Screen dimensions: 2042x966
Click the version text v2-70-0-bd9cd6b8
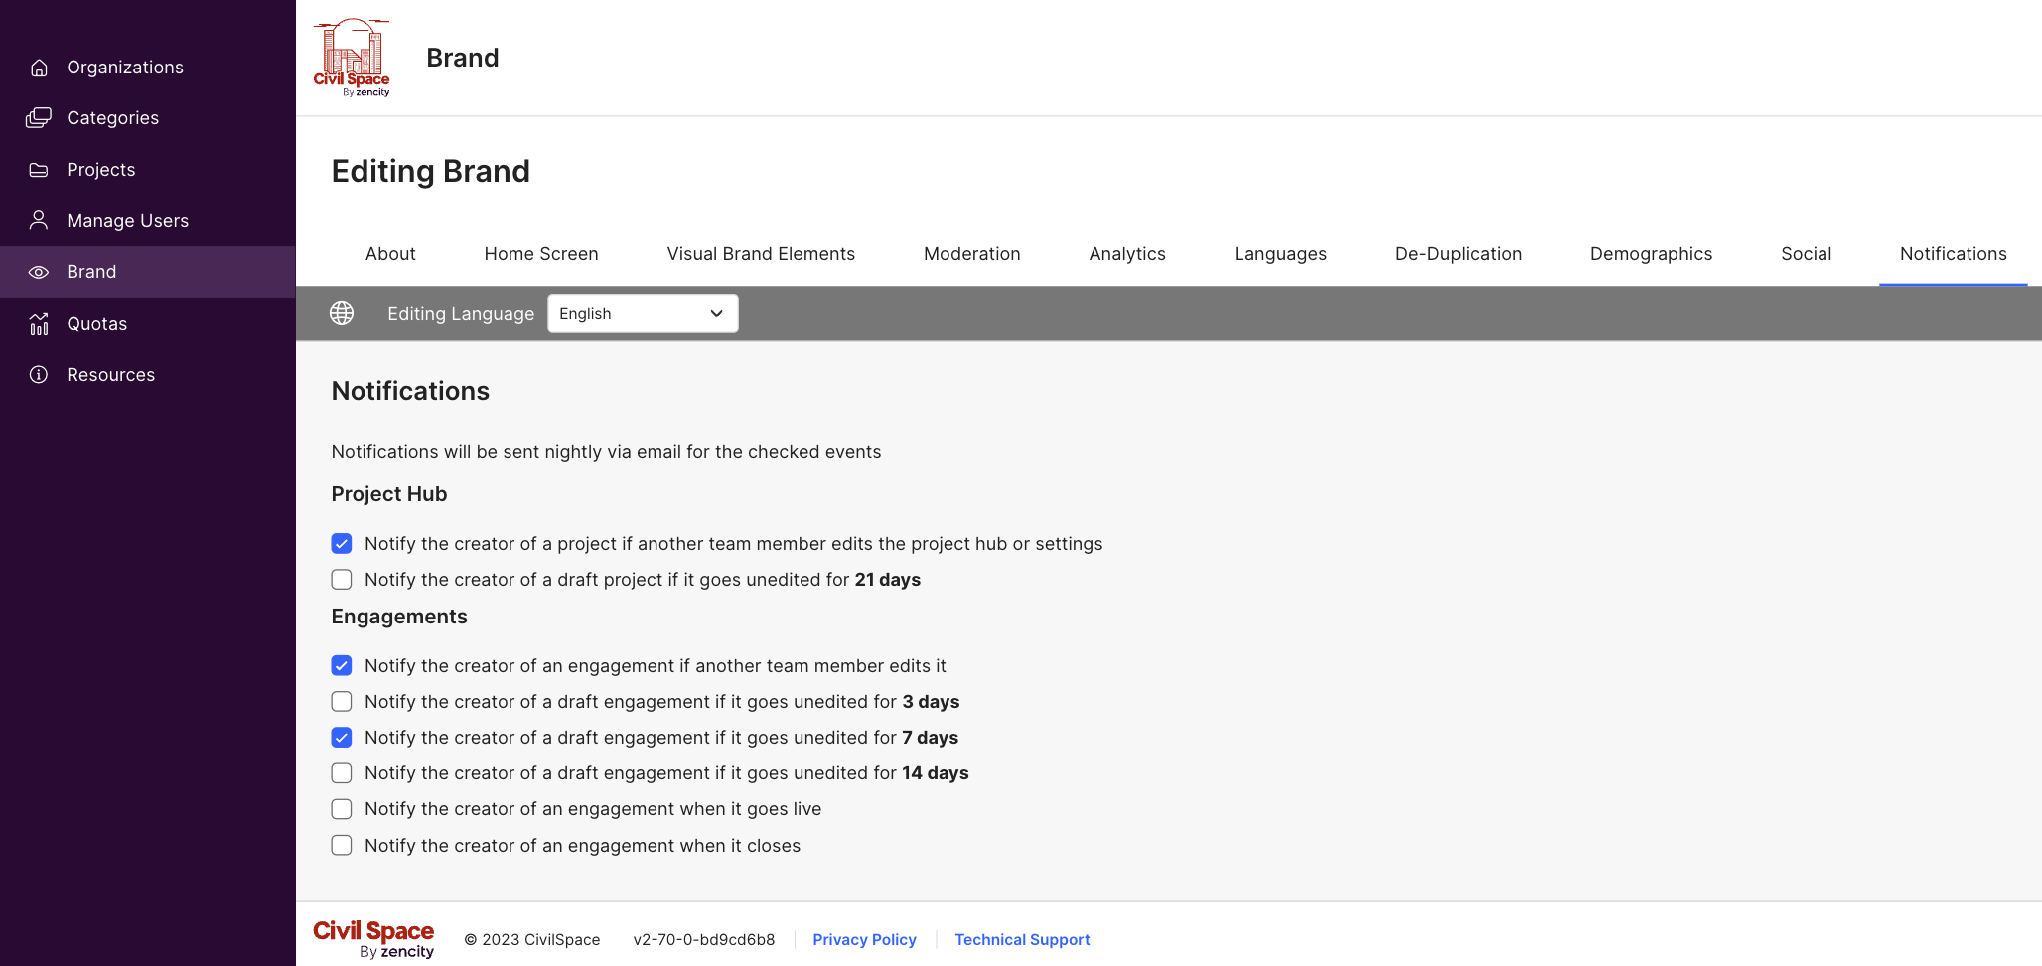click(703, 940)
